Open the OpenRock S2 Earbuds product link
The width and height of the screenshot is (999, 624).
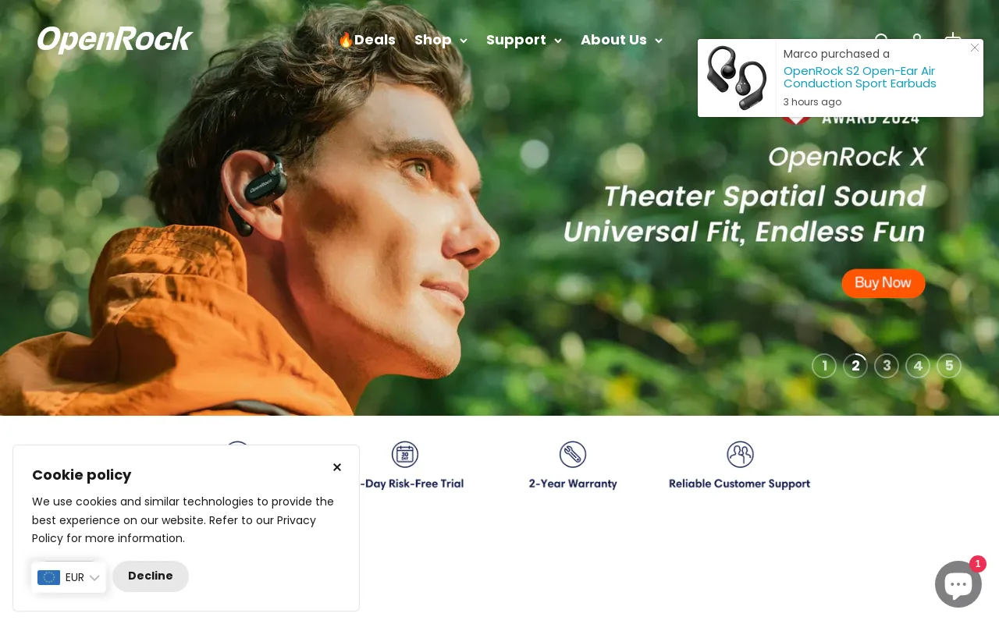click(859, 77)
